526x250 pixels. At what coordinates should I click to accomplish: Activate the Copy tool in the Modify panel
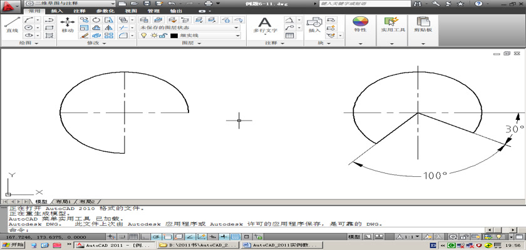click(84, 20)
